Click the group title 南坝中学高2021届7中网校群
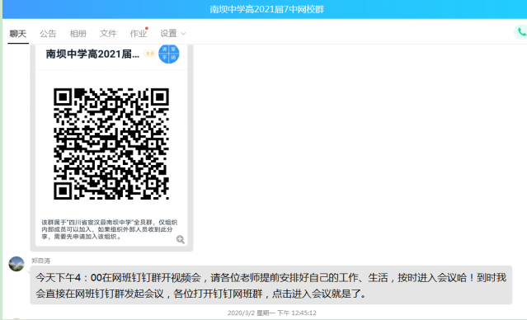Image resolution: width=527 pixels, height=320 pixels. [x=267, y=9]
